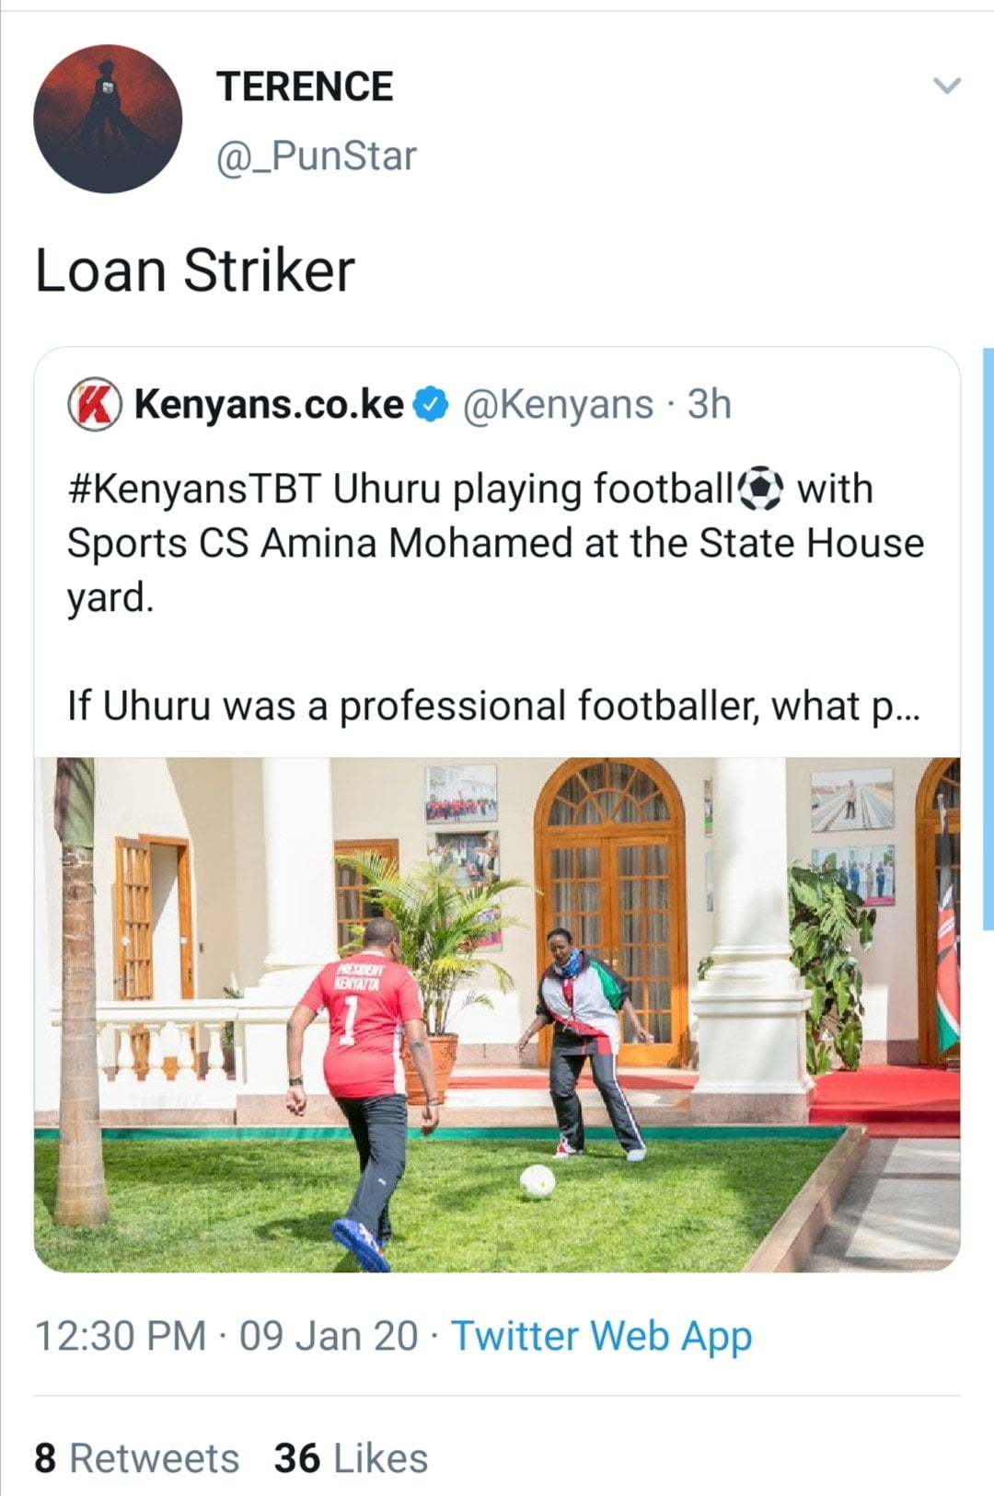Image resolution: width=994 pixels, height=1496 pixels.
Task: Open the TERENCE display name
Action: point(305,86)
